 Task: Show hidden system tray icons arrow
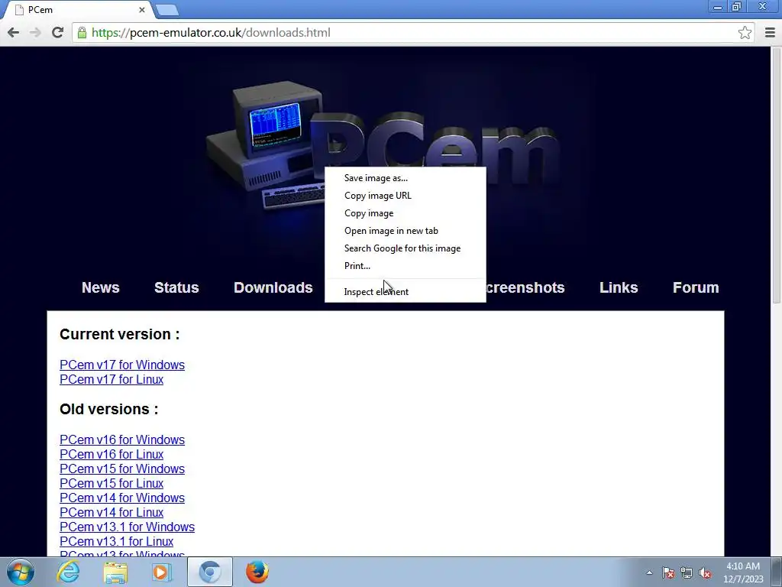coord(649,572)
